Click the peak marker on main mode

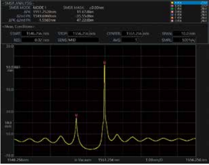coord(104,63)
